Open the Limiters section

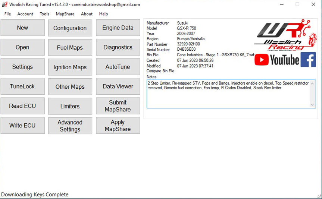tap(70, 106)
